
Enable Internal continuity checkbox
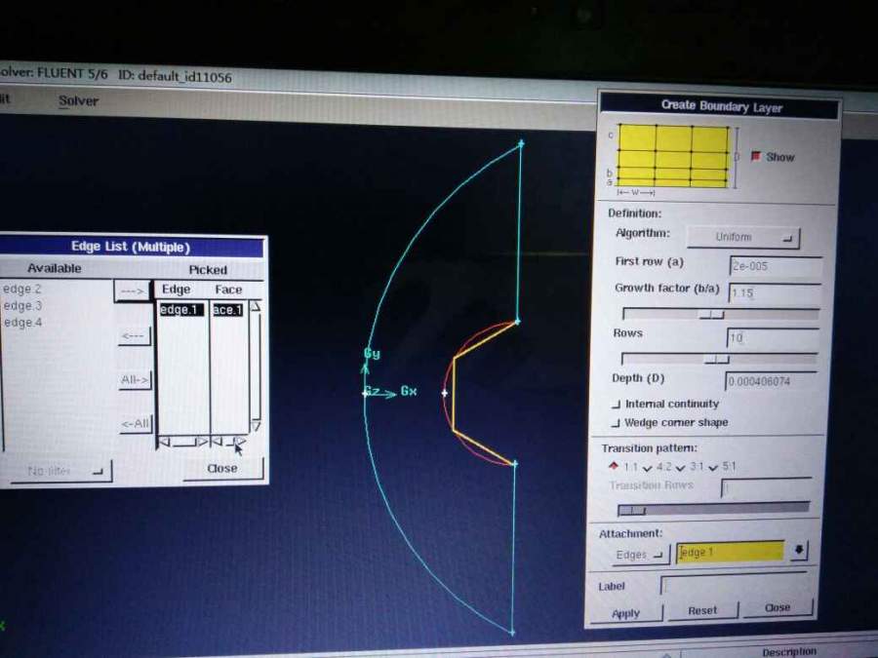[x=616, y=405]
